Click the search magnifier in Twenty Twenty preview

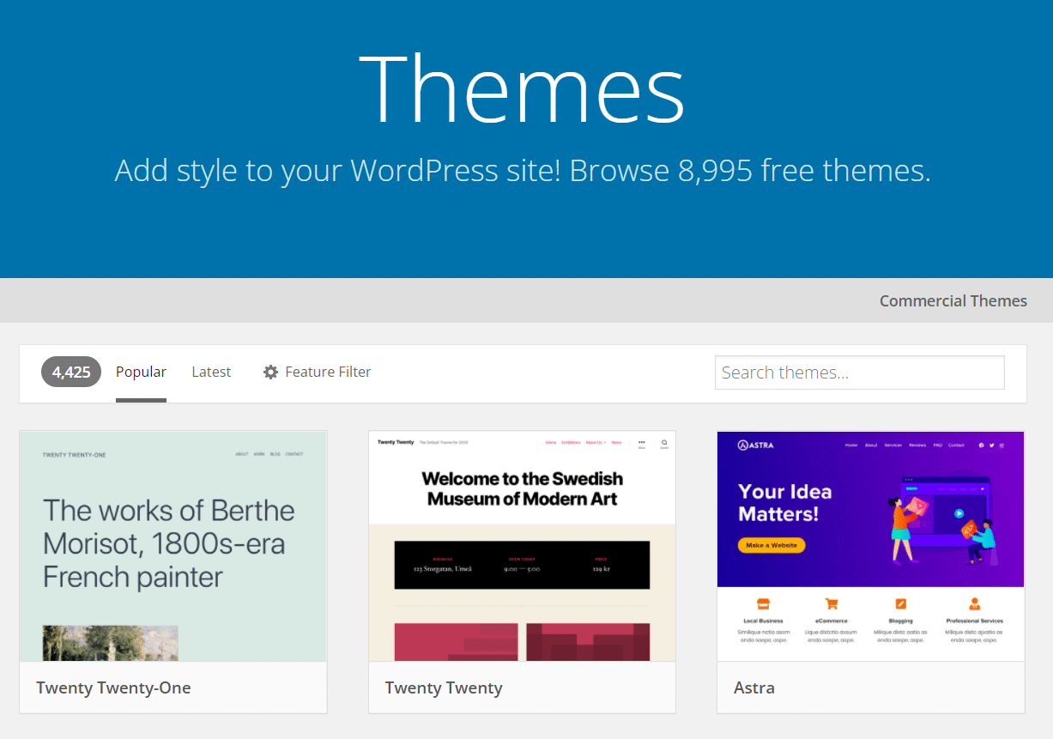(664, 442)
